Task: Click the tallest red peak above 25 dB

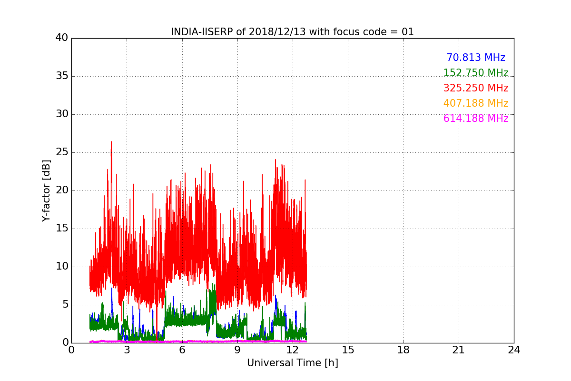Action: pos(111,143)
